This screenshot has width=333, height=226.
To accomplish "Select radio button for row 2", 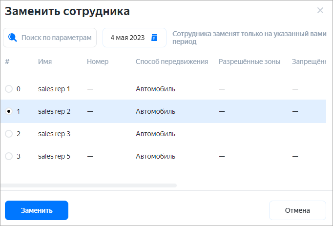I will [9, 134].
